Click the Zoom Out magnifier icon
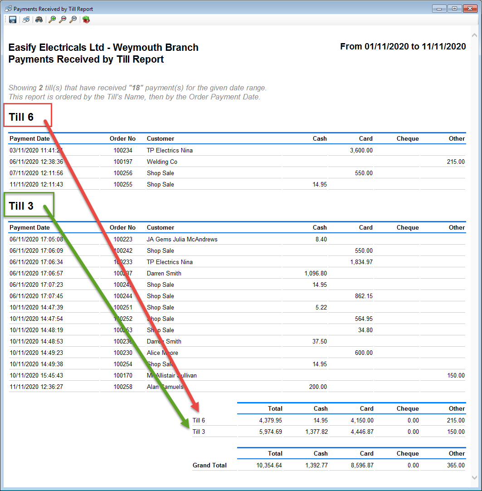 point(63,20)
